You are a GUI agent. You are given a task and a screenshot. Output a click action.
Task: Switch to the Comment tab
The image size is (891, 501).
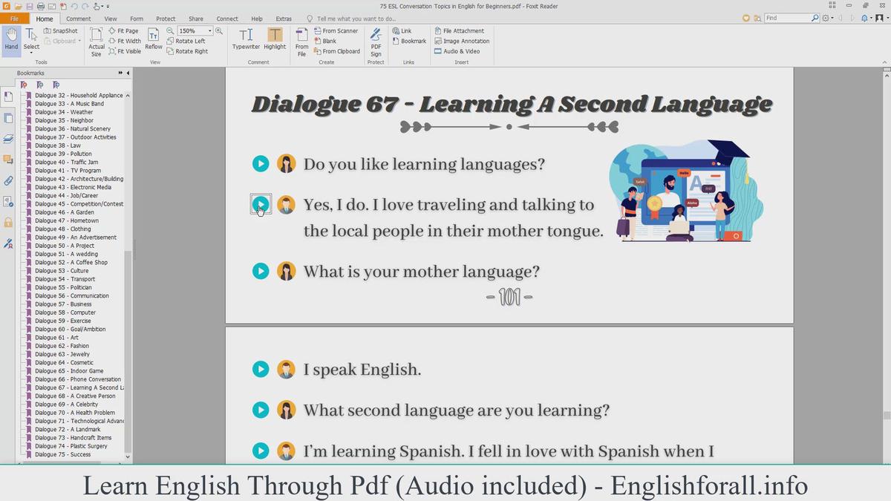[x=79, y=19]
